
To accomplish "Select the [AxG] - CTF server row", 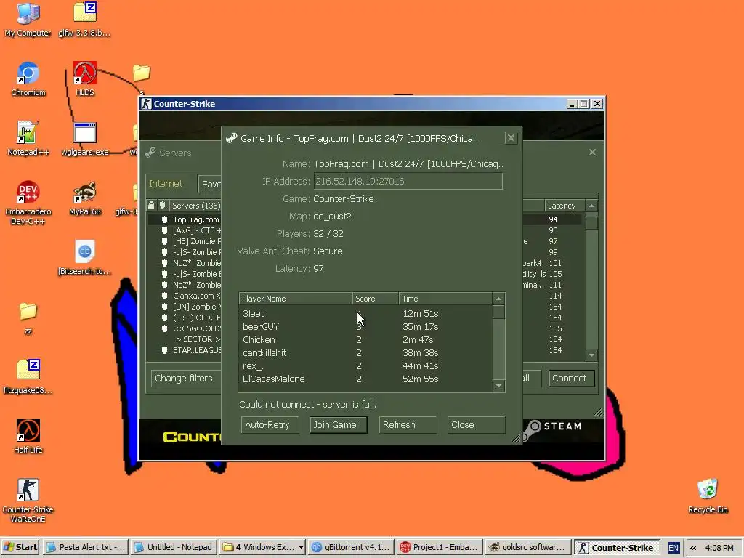I will pyautogui.click(x=185, y=230).
